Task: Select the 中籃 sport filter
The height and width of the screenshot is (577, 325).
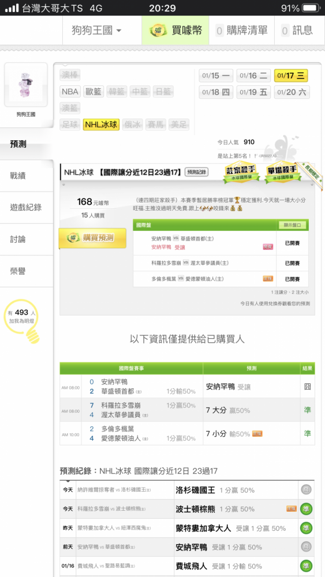Action: [140, 92]
